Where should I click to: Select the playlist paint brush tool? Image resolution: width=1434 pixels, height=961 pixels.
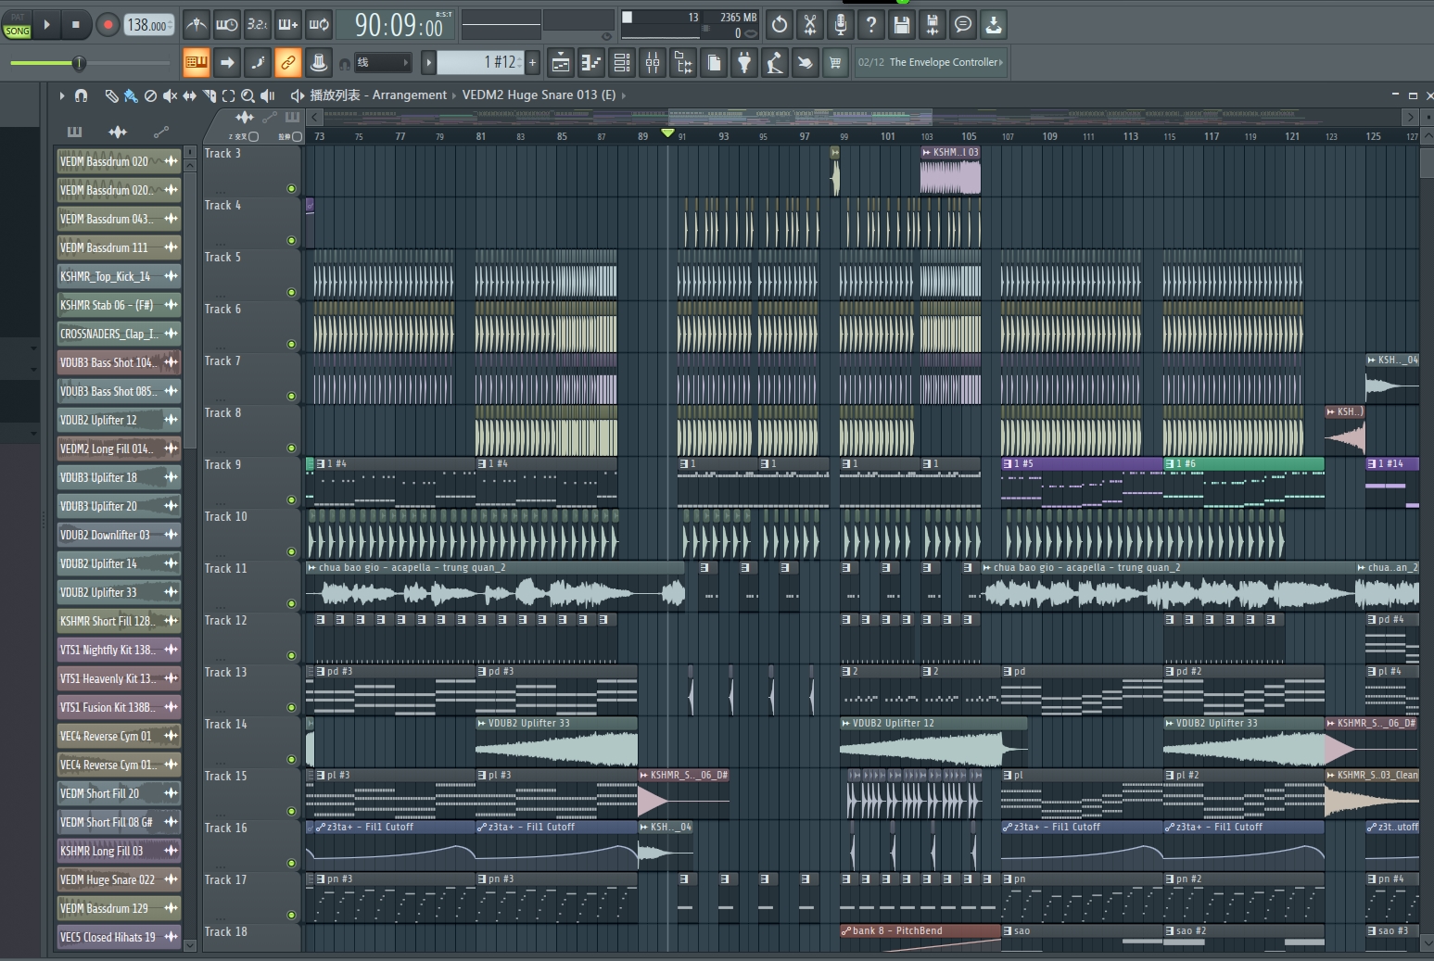(x=131, y=95)
